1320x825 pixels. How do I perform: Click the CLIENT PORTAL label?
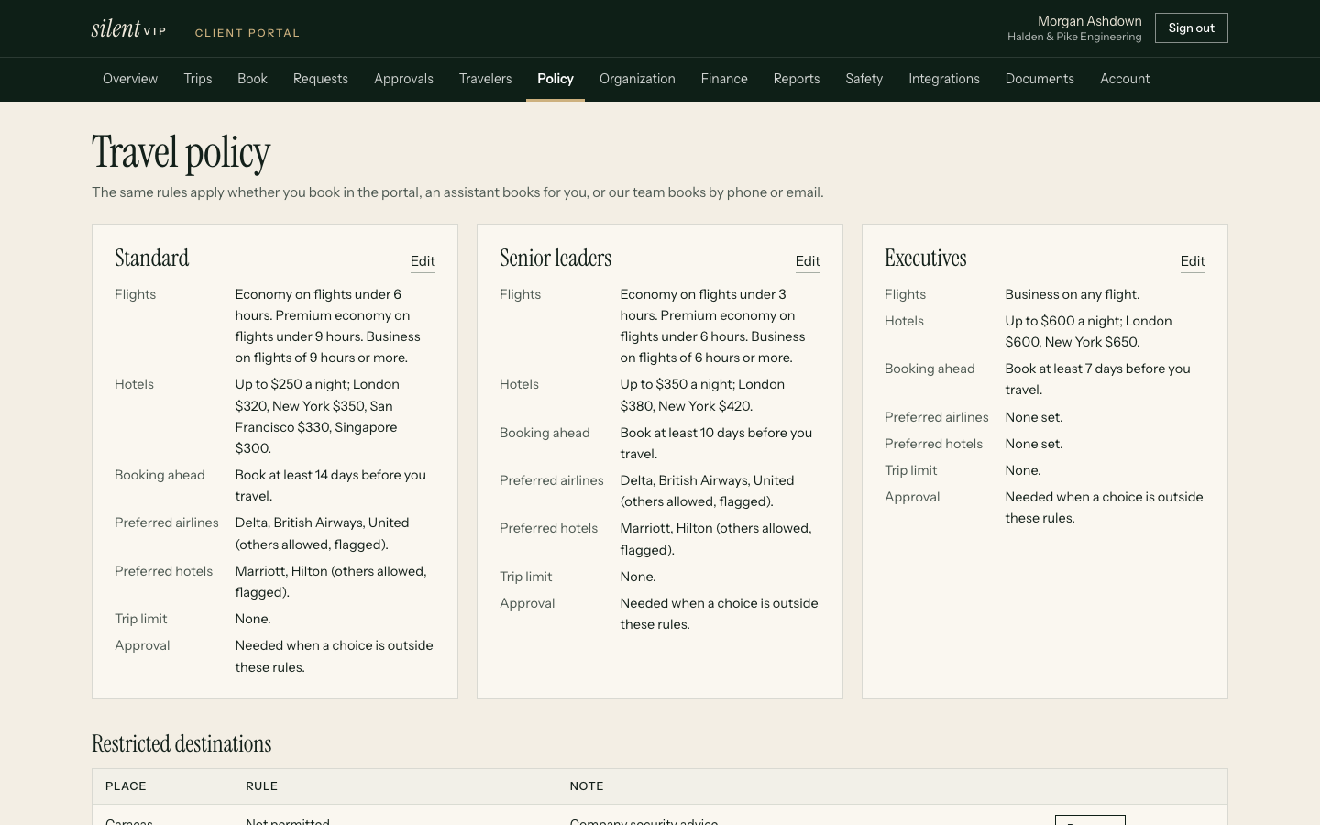pos(247,33)
